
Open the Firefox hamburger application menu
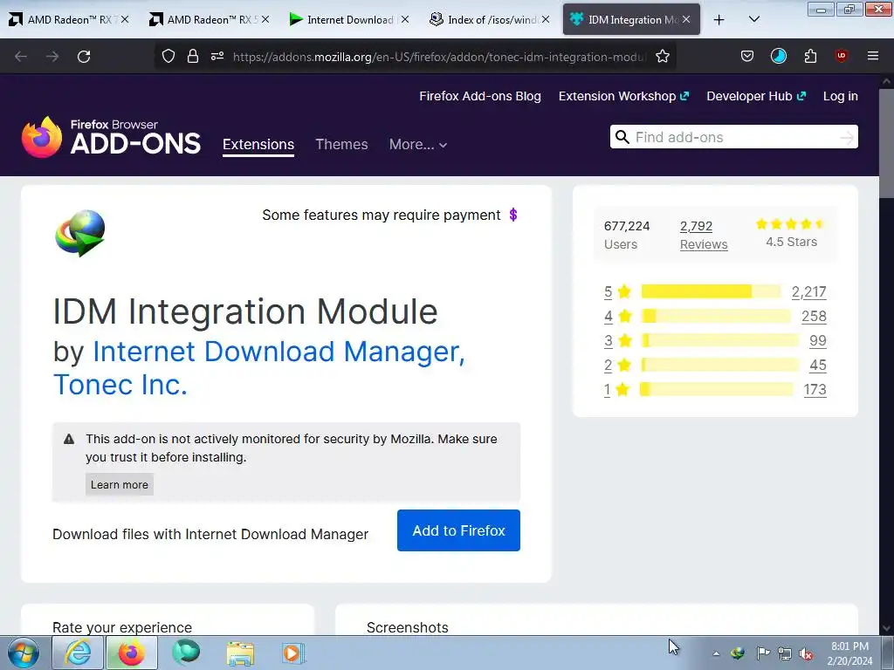click(873, 56)
